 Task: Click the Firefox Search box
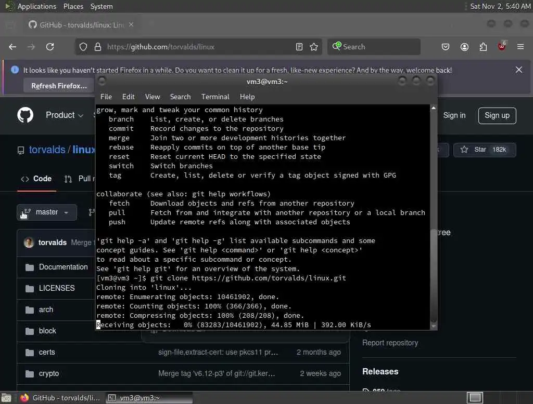pos(374,47)
